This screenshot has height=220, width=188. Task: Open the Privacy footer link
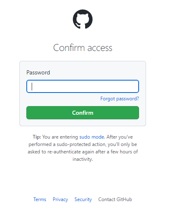[60, 199]
